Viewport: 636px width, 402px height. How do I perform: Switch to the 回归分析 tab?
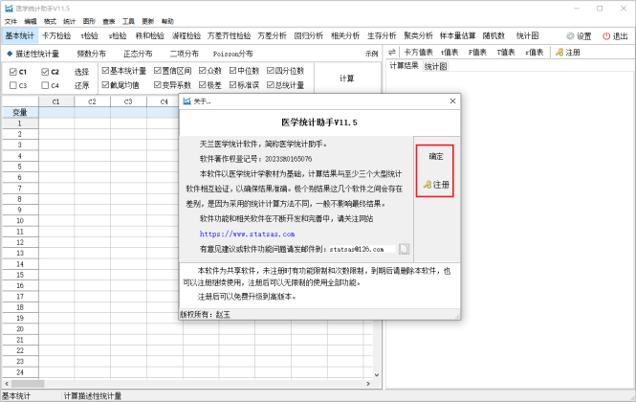point(309,35)
